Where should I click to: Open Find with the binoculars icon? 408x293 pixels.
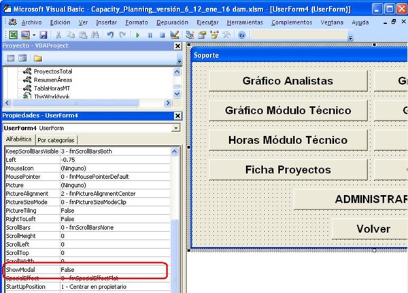pos(95,35)
